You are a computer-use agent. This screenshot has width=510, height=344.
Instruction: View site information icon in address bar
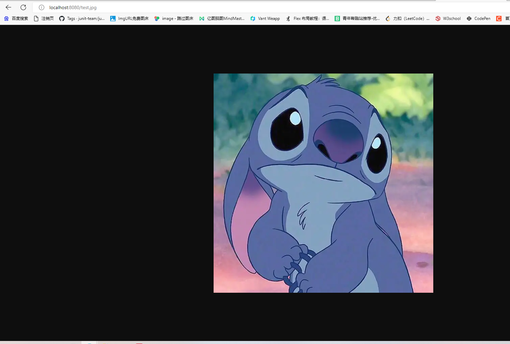point(42,7)
